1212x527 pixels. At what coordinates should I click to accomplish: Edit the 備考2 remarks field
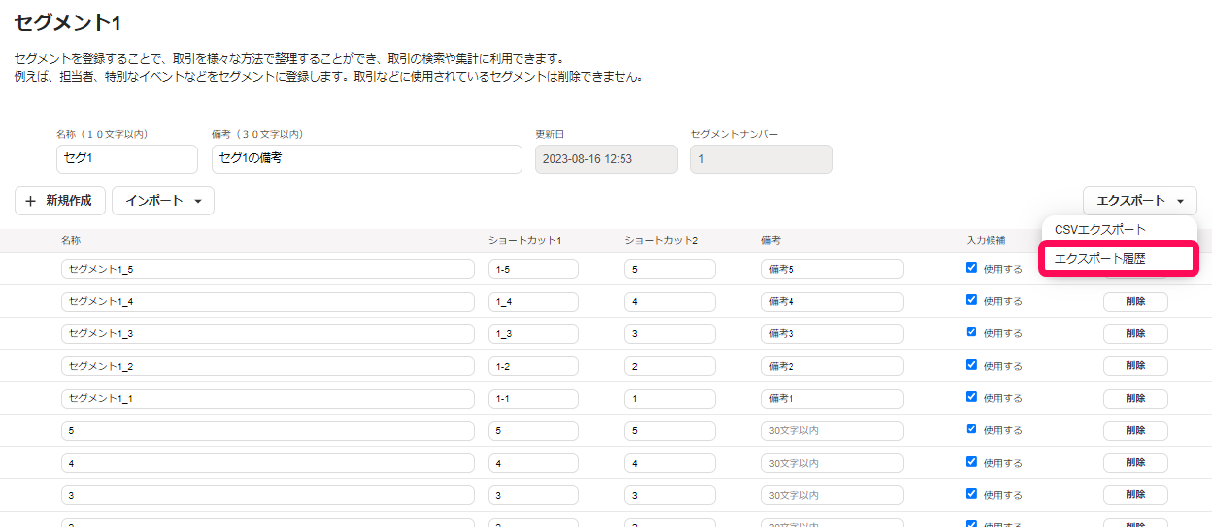point(832,366)
